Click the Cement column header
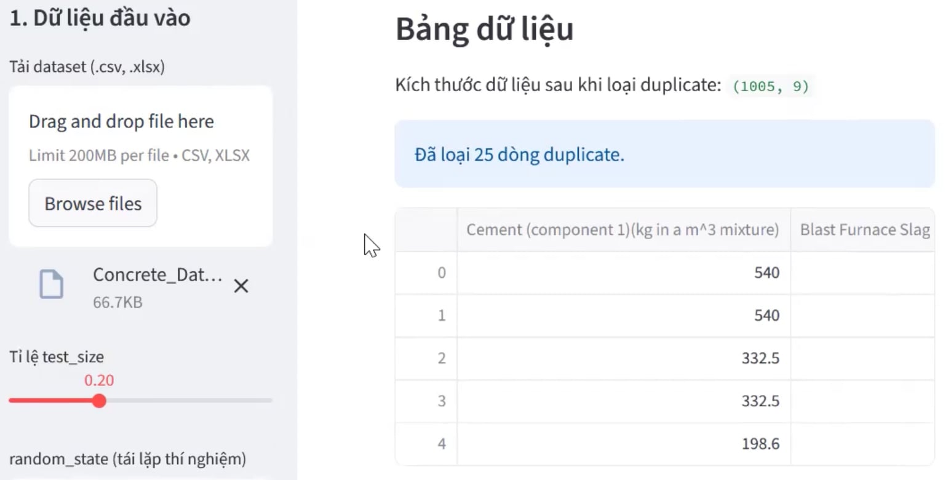Image resolution: width=951 pixels, height=480 pixels. (623, 230)
